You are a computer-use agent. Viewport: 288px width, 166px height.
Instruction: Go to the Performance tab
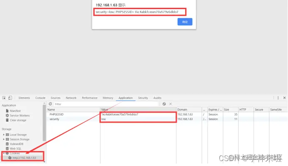click(x=90, y=98)
